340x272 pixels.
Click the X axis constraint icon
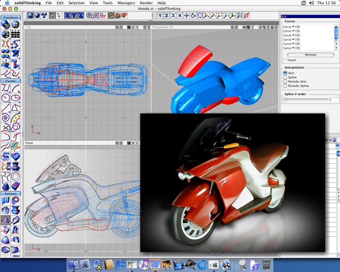67,15
